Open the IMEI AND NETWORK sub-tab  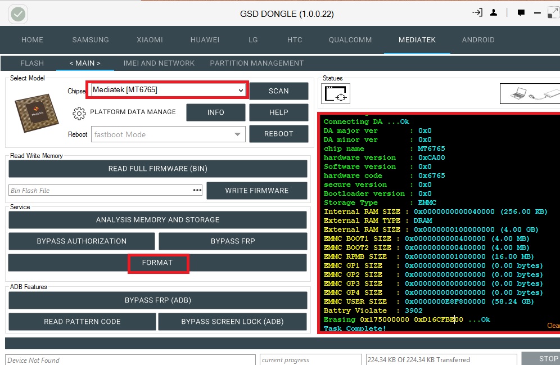tap(159, 63)
